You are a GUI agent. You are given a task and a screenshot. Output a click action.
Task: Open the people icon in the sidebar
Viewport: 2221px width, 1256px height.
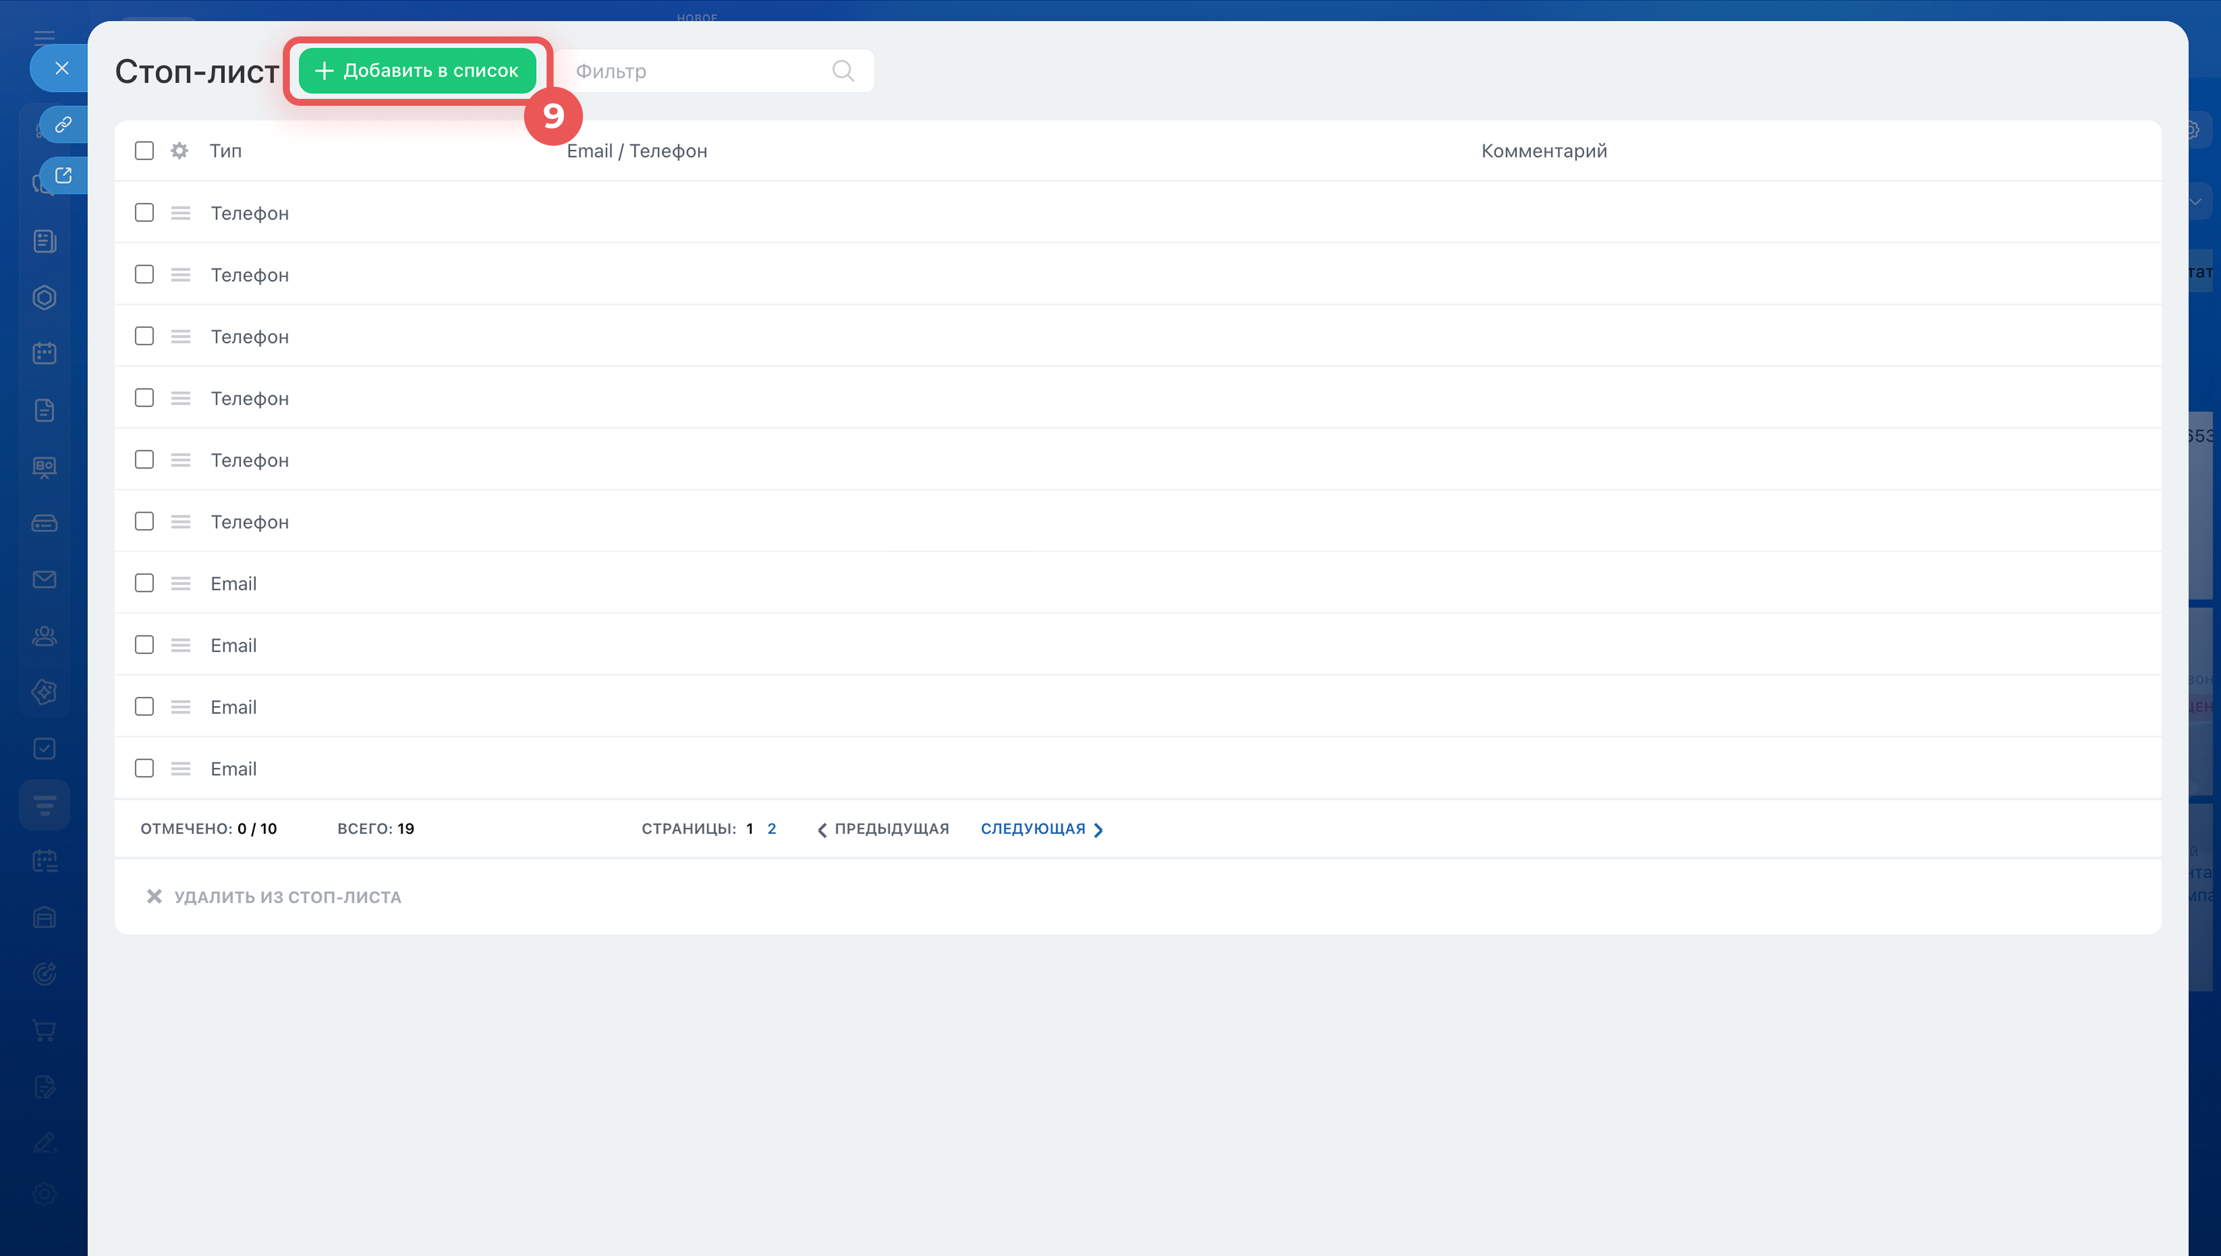click(45, 637)
